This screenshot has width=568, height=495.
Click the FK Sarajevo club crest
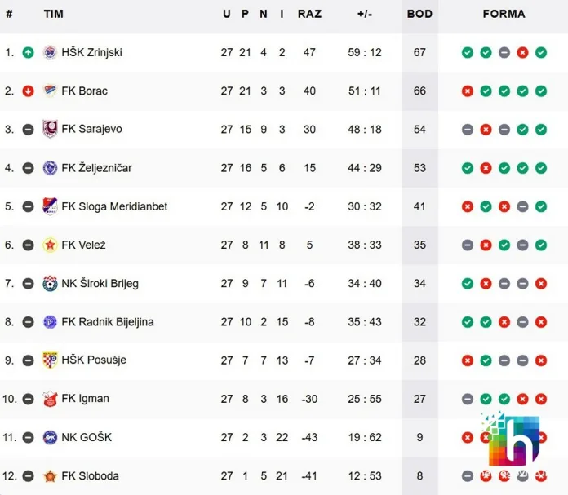(x=50, y=130)
